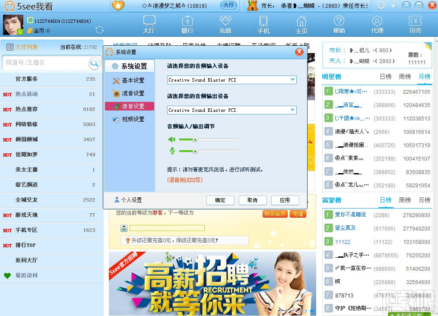Open the 代理 agent icon
The height and width of the screenshot is (316, 438).
point(377,25)
